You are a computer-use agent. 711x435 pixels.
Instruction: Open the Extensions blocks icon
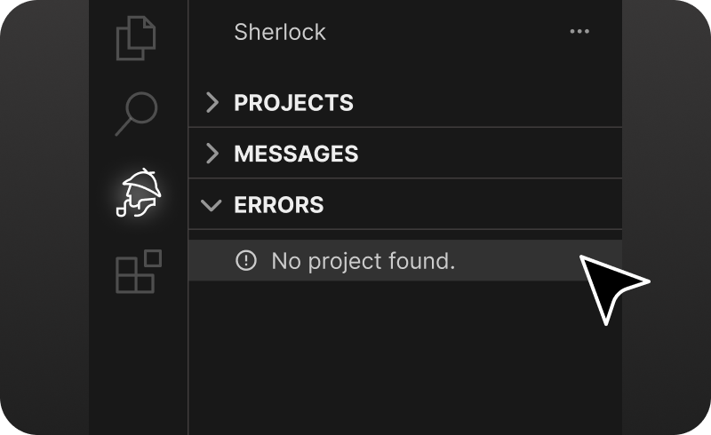point(139,272)
